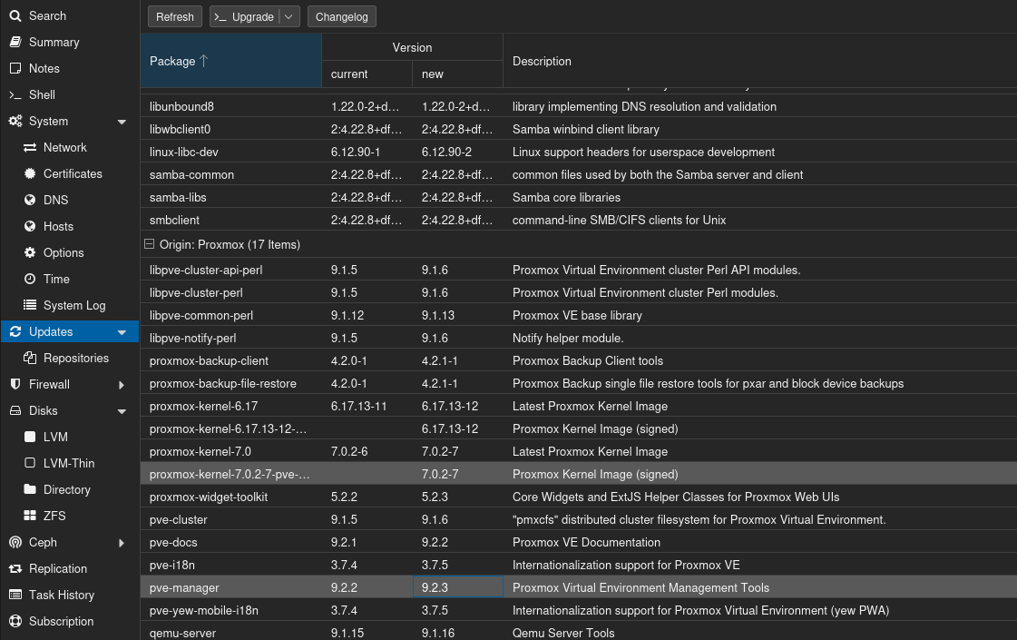Select the Replication menu item

click(x=58, y=568)
